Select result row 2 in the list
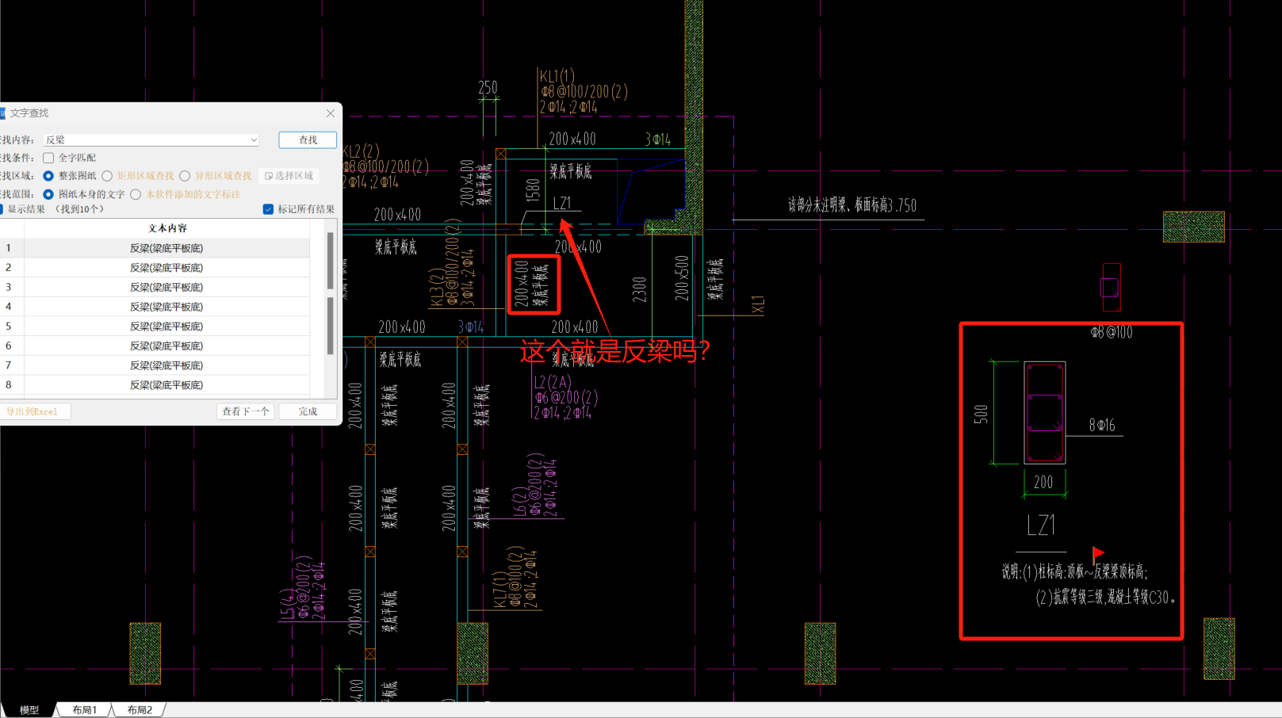Screen dimensions: 1282x718 pyautogui.click(x=166, y=268)
